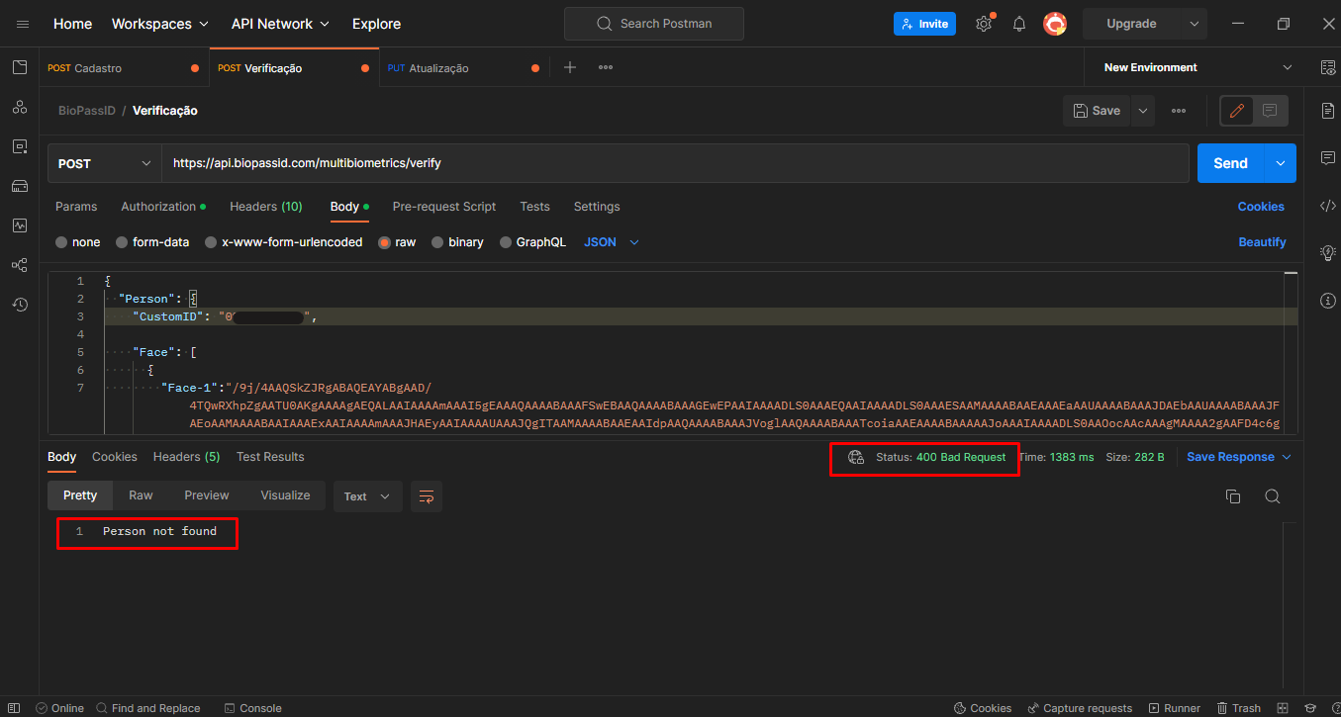Change the POST method dropdown
The width and height of the screenshot is (1341, 717).
tap(105, 163)
